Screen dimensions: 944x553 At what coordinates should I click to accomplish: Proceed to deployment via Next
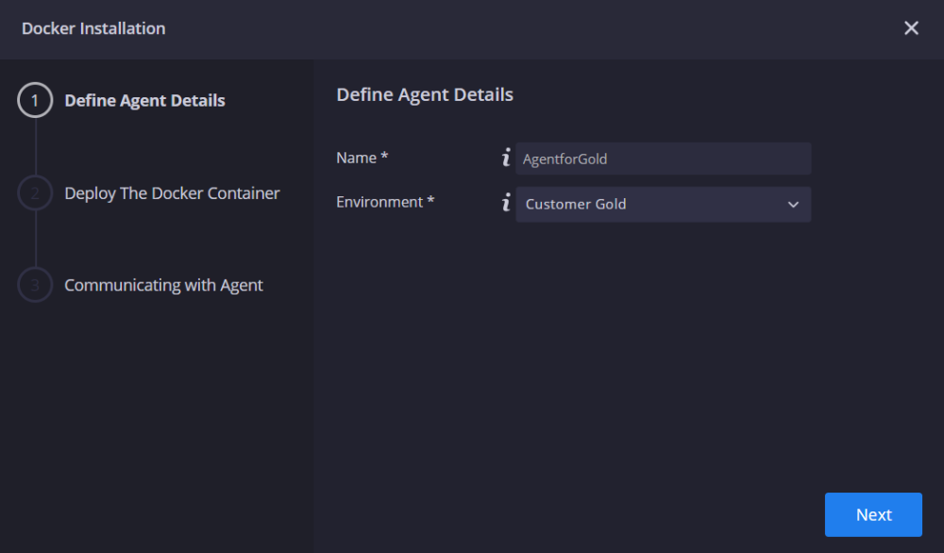(x=872, y=514)
